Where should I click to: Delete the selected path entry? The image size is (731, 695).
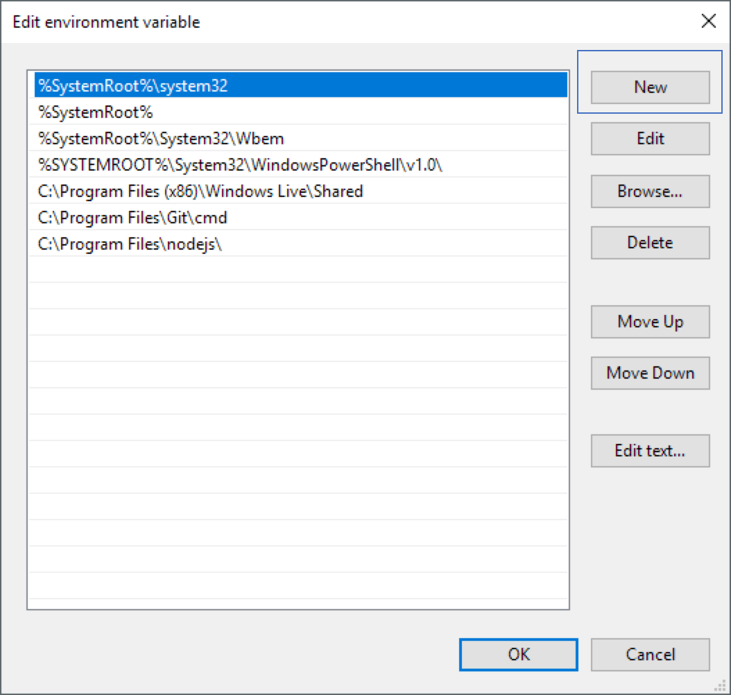point(650,242)
